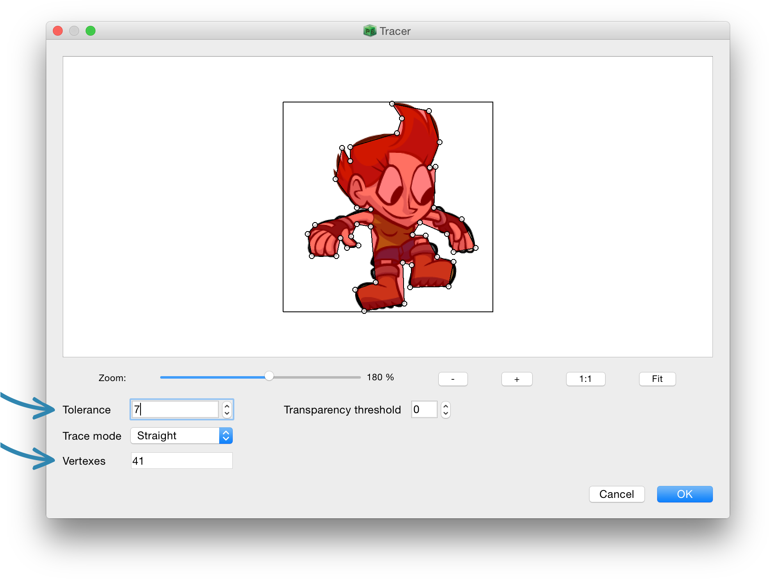The width and height of the screenshot is (769, 579).
Task: Decrease Tolerance with the down stepper arrow
Action: (227, 413)
